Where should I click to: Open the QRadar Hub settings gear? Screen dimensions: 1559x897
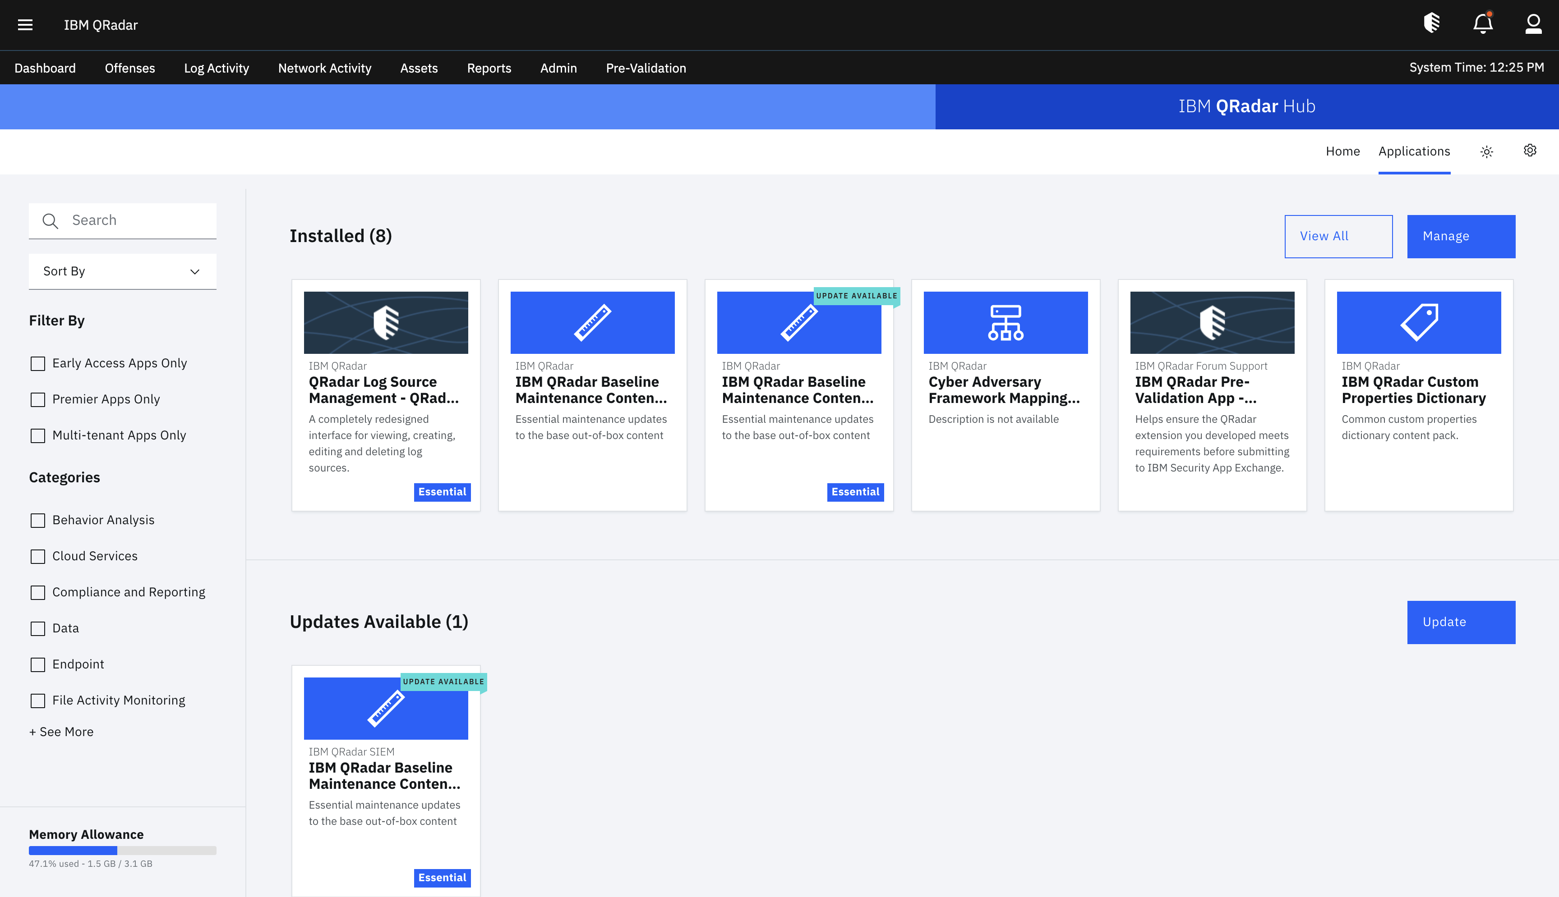click(x=1530, y=151)
